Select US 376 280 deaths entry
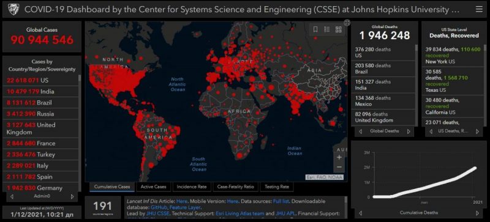The image size is (490, 222). click(383, 53)
